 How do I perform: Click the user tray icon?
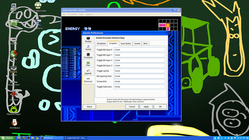[215, 138]
